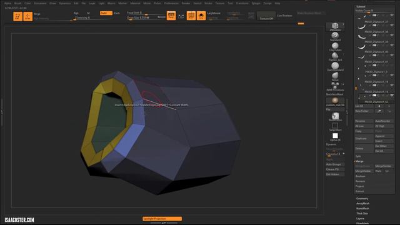Click the Draw Size slider
The width and height of the screenshot is (400, 225).
click(x=146, y=17)
